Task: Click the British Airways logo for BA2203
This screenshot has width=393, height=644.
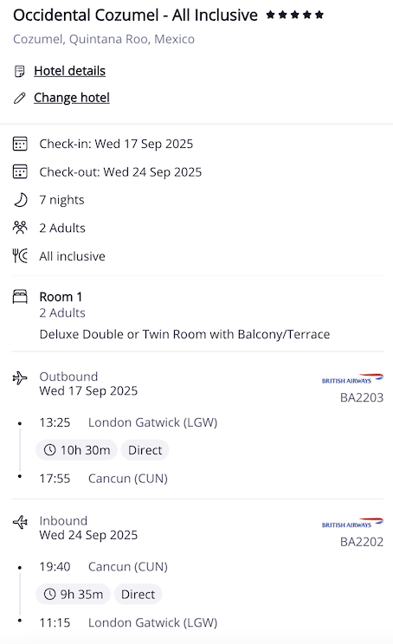Action: click(352, 379)
